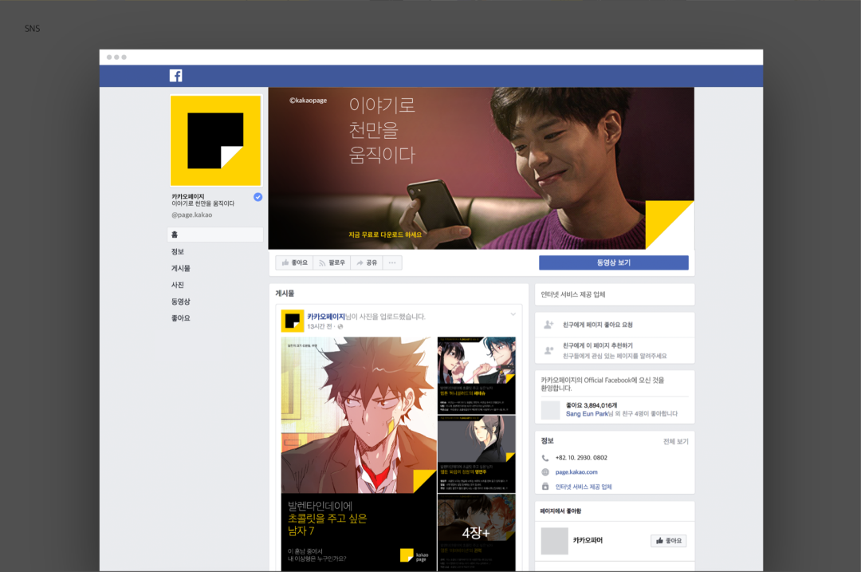This screenshot has height=572, width=861.
Task: Click the phone number +82. 10. 2930. 0802
Action: (581, 458)
